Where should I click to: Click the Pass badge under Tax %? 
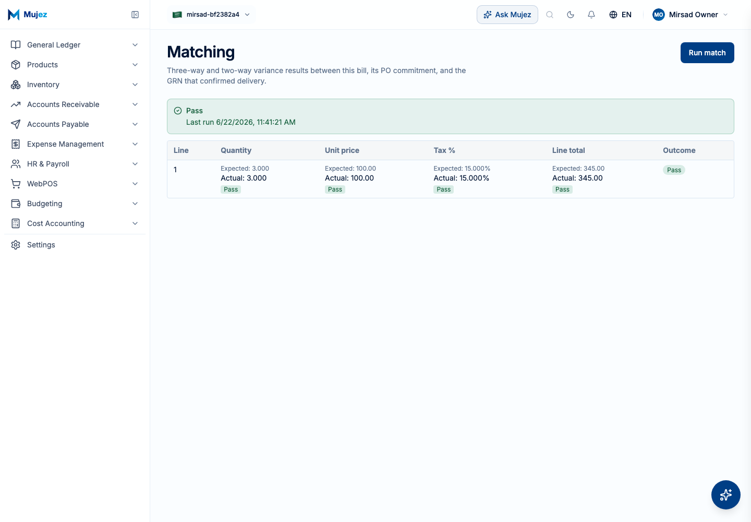(x=443, y=189)
